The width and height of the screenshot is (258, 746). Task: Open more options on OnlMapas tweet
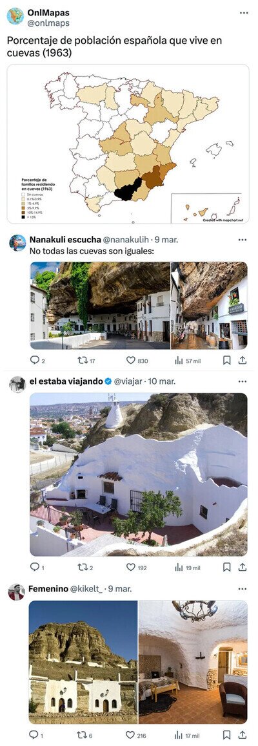coord(244,13)
